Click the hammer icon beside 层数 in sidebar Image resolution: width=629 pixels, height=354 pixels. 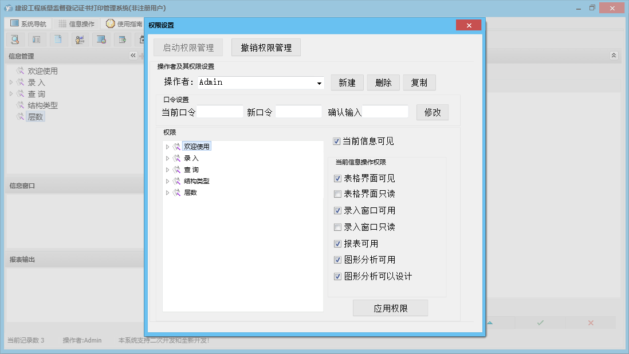pyautogui.click(x=20, y=117)
